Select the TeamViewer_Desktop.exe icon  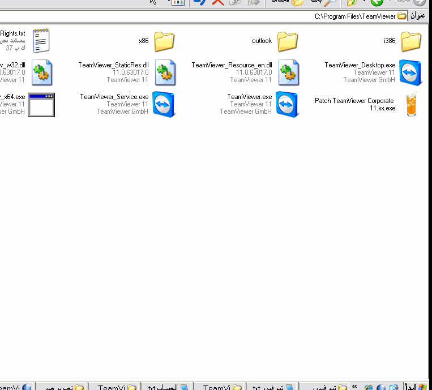click(x=410, y=72)
